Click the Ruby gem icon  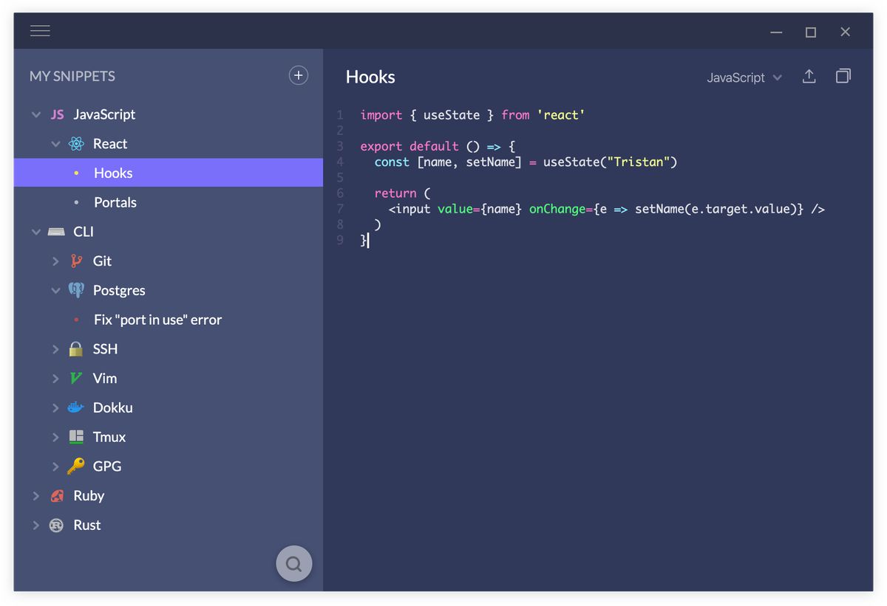coord(57,495)
